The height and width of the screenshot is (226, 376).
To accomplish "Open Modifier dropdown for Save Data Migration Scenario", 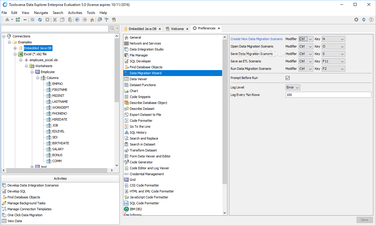I will click(x=306, y=54).
